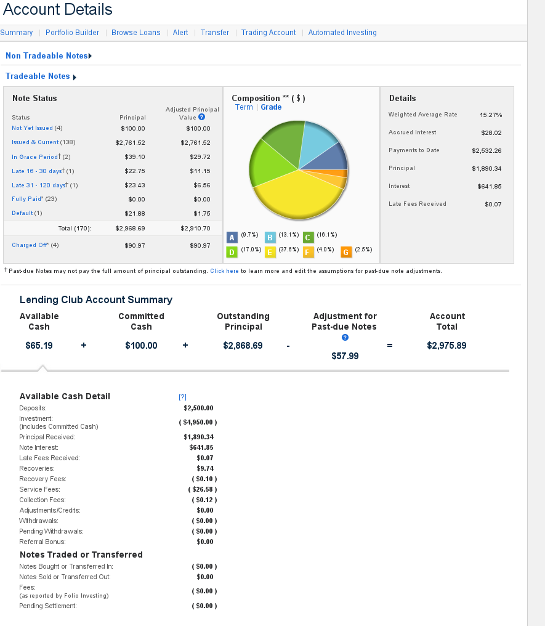Image resolution: width=545 pixels, height=626 pixels.
Task: Go to Trading Account
Action: 268,32
